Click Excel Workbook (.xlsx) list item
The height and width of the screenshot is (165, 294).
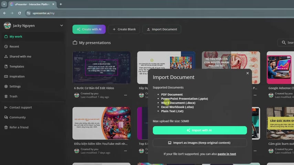coord(177,107)
